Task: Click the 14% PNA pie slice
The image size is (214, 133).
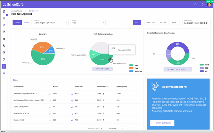Action: (x=93, y=54)
